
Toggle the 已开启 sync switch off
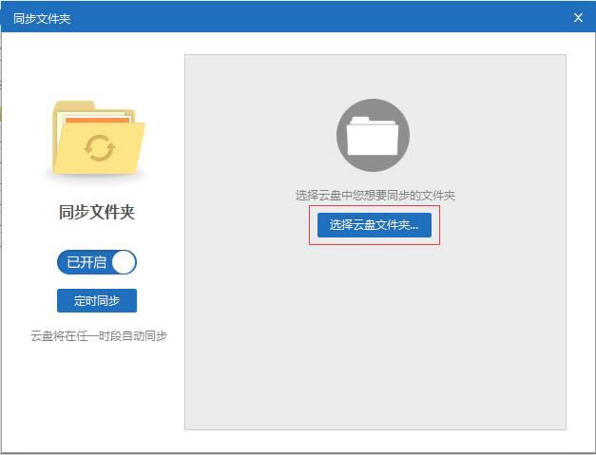(x=97, y=262)
